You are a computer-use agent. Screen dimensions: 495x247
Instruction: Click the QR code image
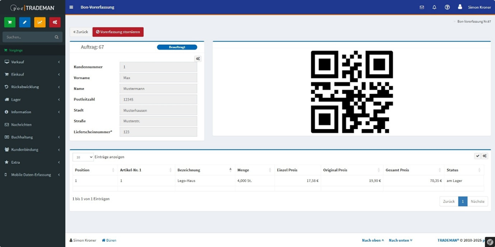(352, 92)
